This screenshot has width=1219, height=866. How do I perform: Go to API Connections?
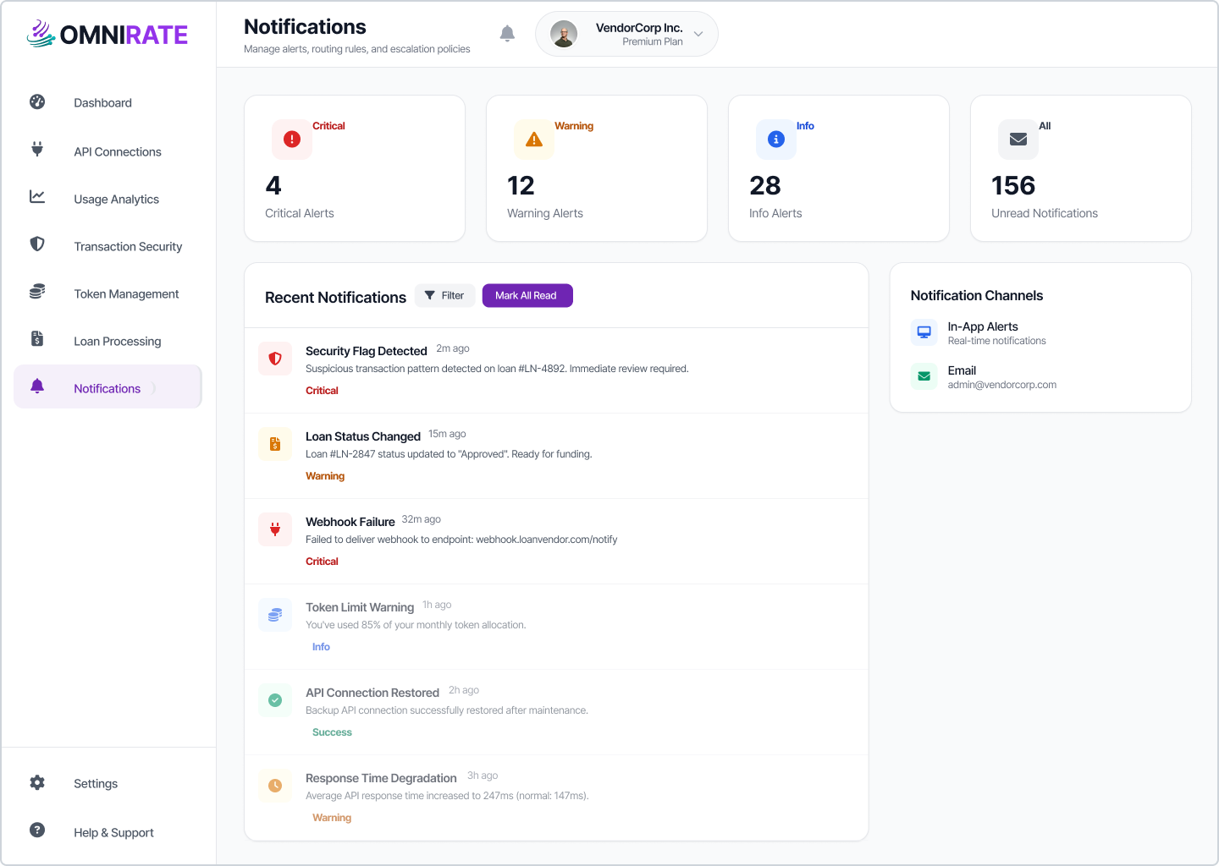(x=108, y=151)
